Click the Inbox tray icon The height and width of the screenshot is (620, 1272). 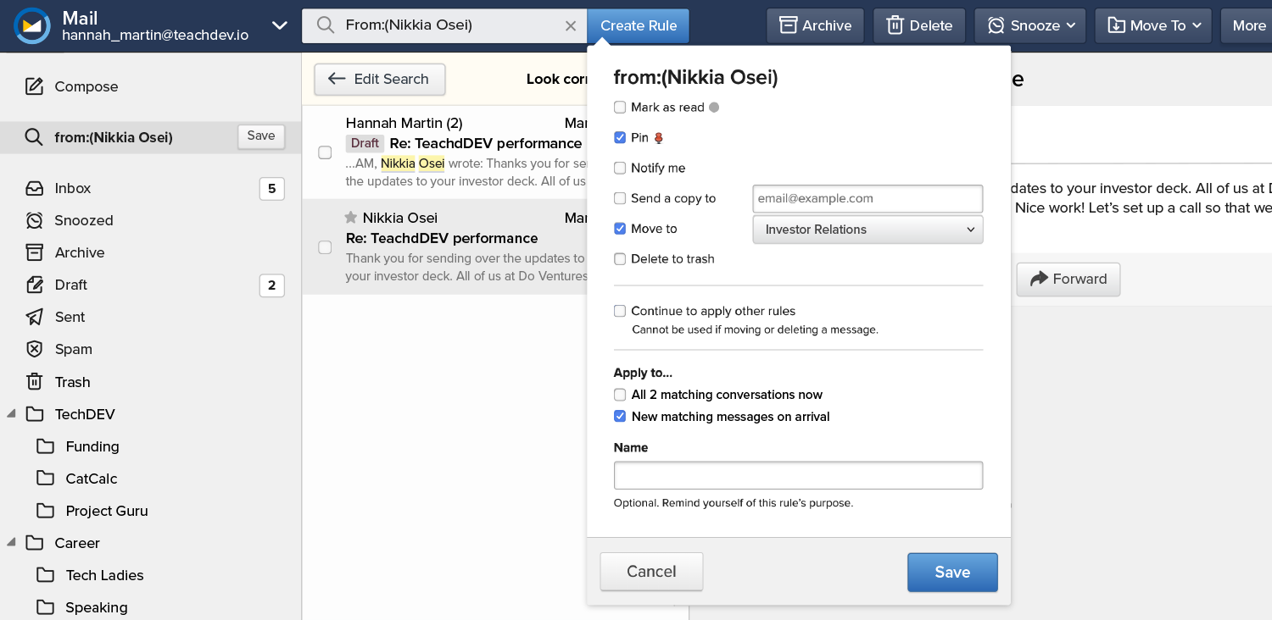click(34, 188)
